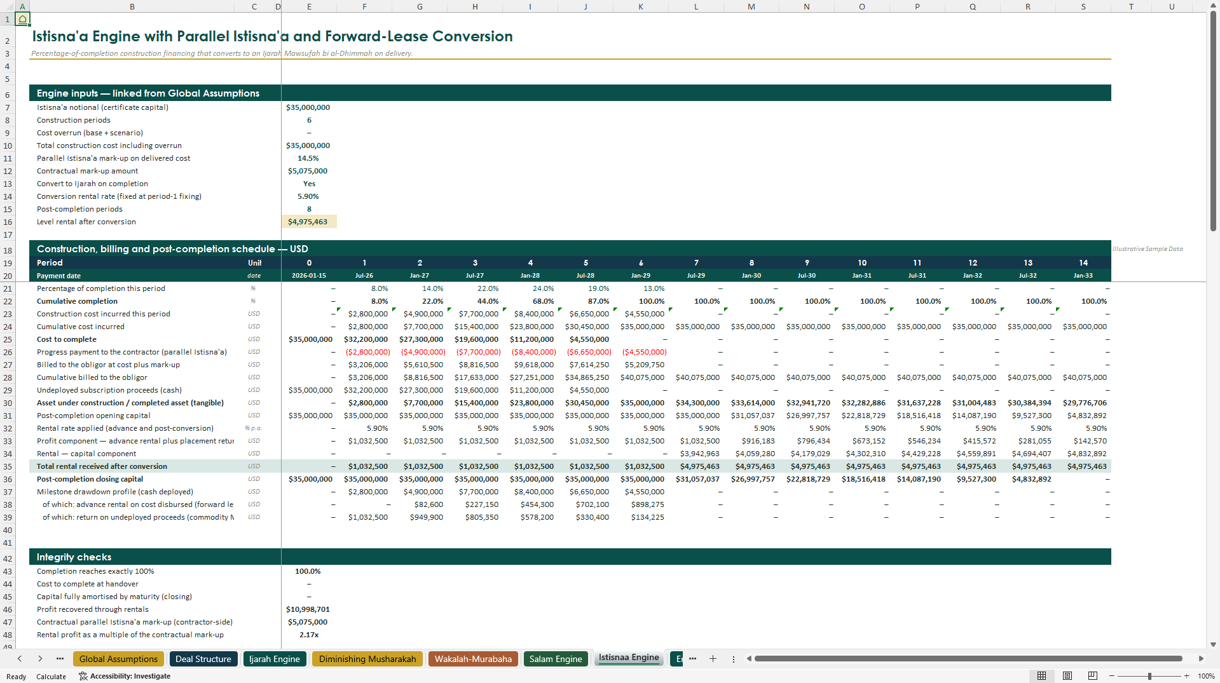The width and height of the screenshot is (1220, 683).
Task: Open sheet tab options vertical dots
Action: click(733, 659)
